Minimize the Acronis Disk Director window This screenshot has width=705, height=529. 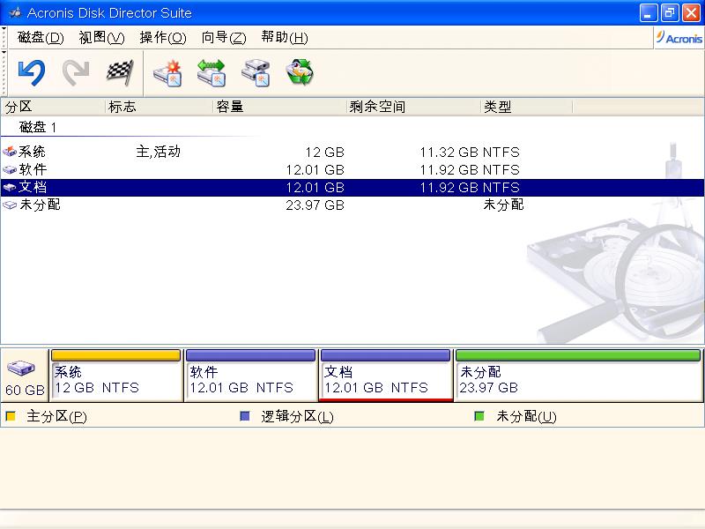pyautogui.click(x=648, y=13)
